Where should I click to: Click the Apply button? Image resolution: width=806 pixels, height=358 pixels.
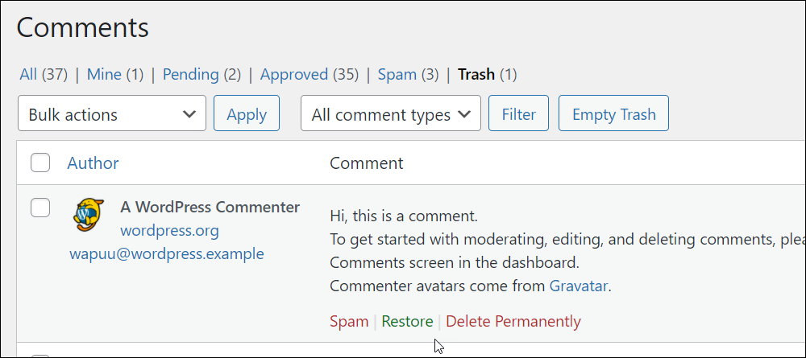point(247,113)
